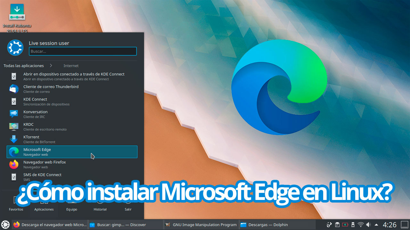Go back to Todas las aplicaciones breadcrumb
Viewport: 410px width, 230px height.
pyautogui.click(x=24, y=65)
